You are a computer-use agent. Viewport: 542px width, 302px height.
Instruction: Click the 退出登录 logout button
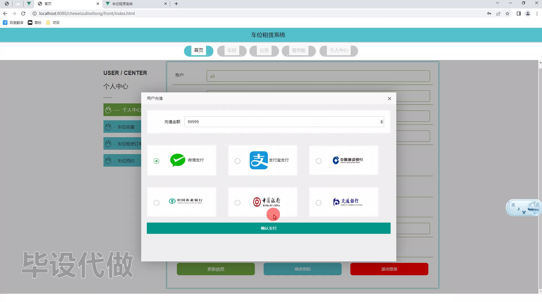coord(389,269)
